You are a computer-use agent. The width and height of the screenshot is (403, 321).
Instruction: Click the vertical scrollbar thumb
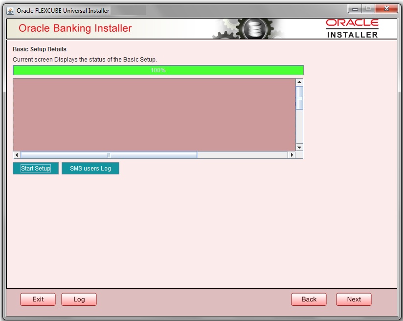[x=299, y=98]
